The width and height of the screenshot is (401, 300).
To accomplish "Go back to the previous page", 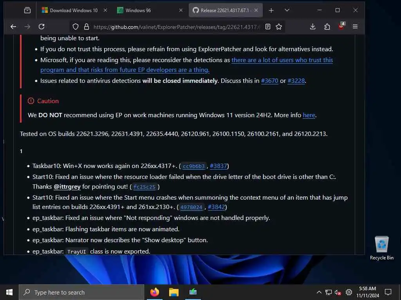I will click(x=13, y=27).
